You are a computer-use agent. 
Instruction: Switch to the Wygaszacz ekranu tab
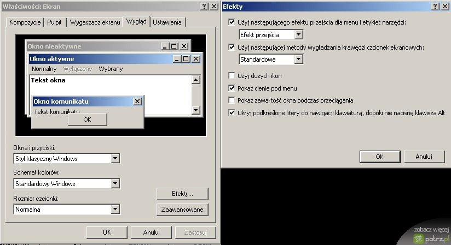coord(95,22)
